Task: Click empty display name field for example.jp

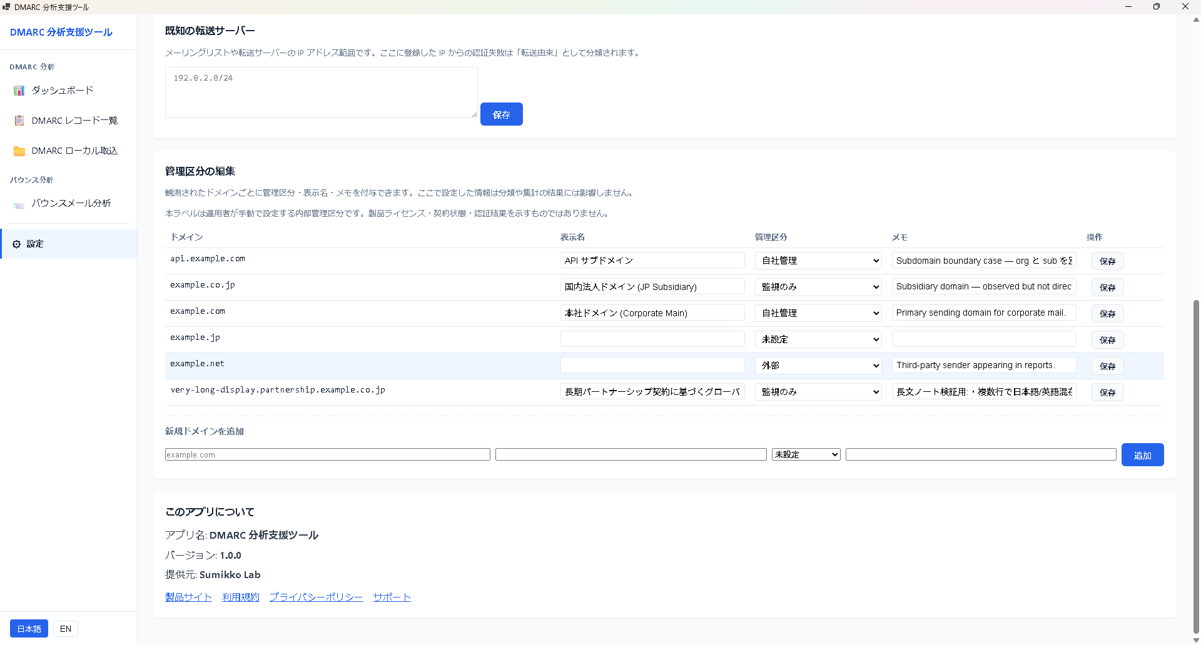Action: tap(652, 339)
